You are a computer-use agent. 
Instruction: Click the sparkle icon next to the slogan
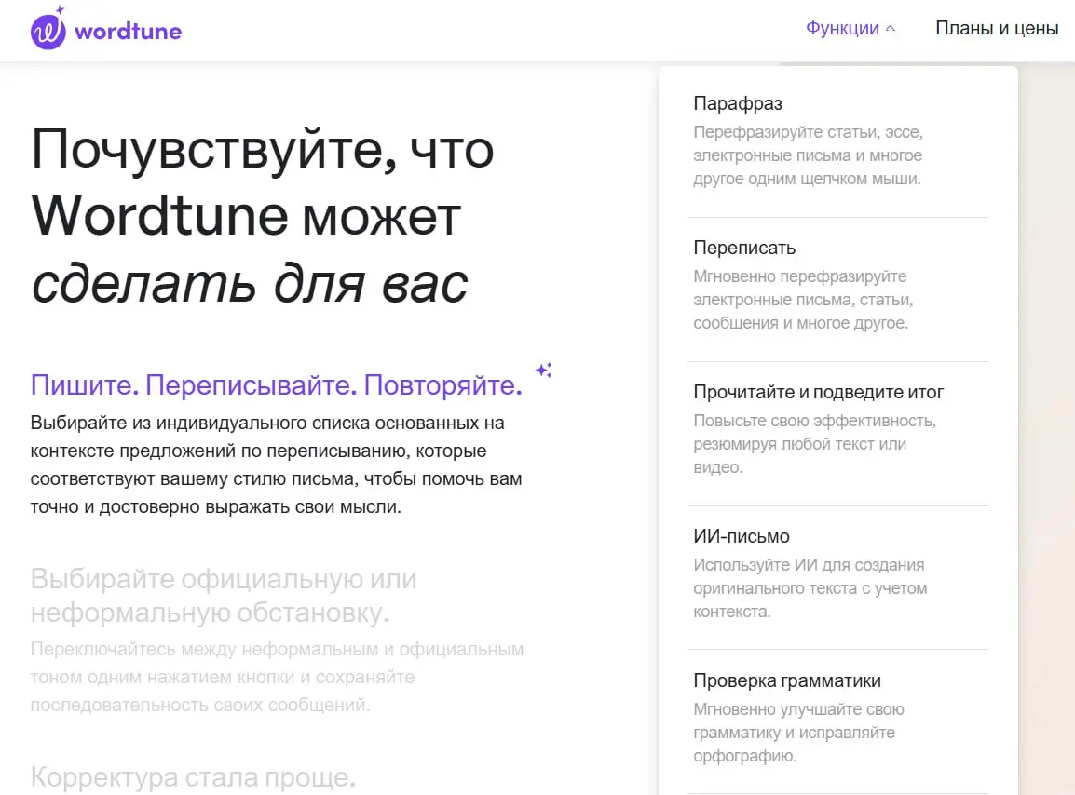point(543,371)
